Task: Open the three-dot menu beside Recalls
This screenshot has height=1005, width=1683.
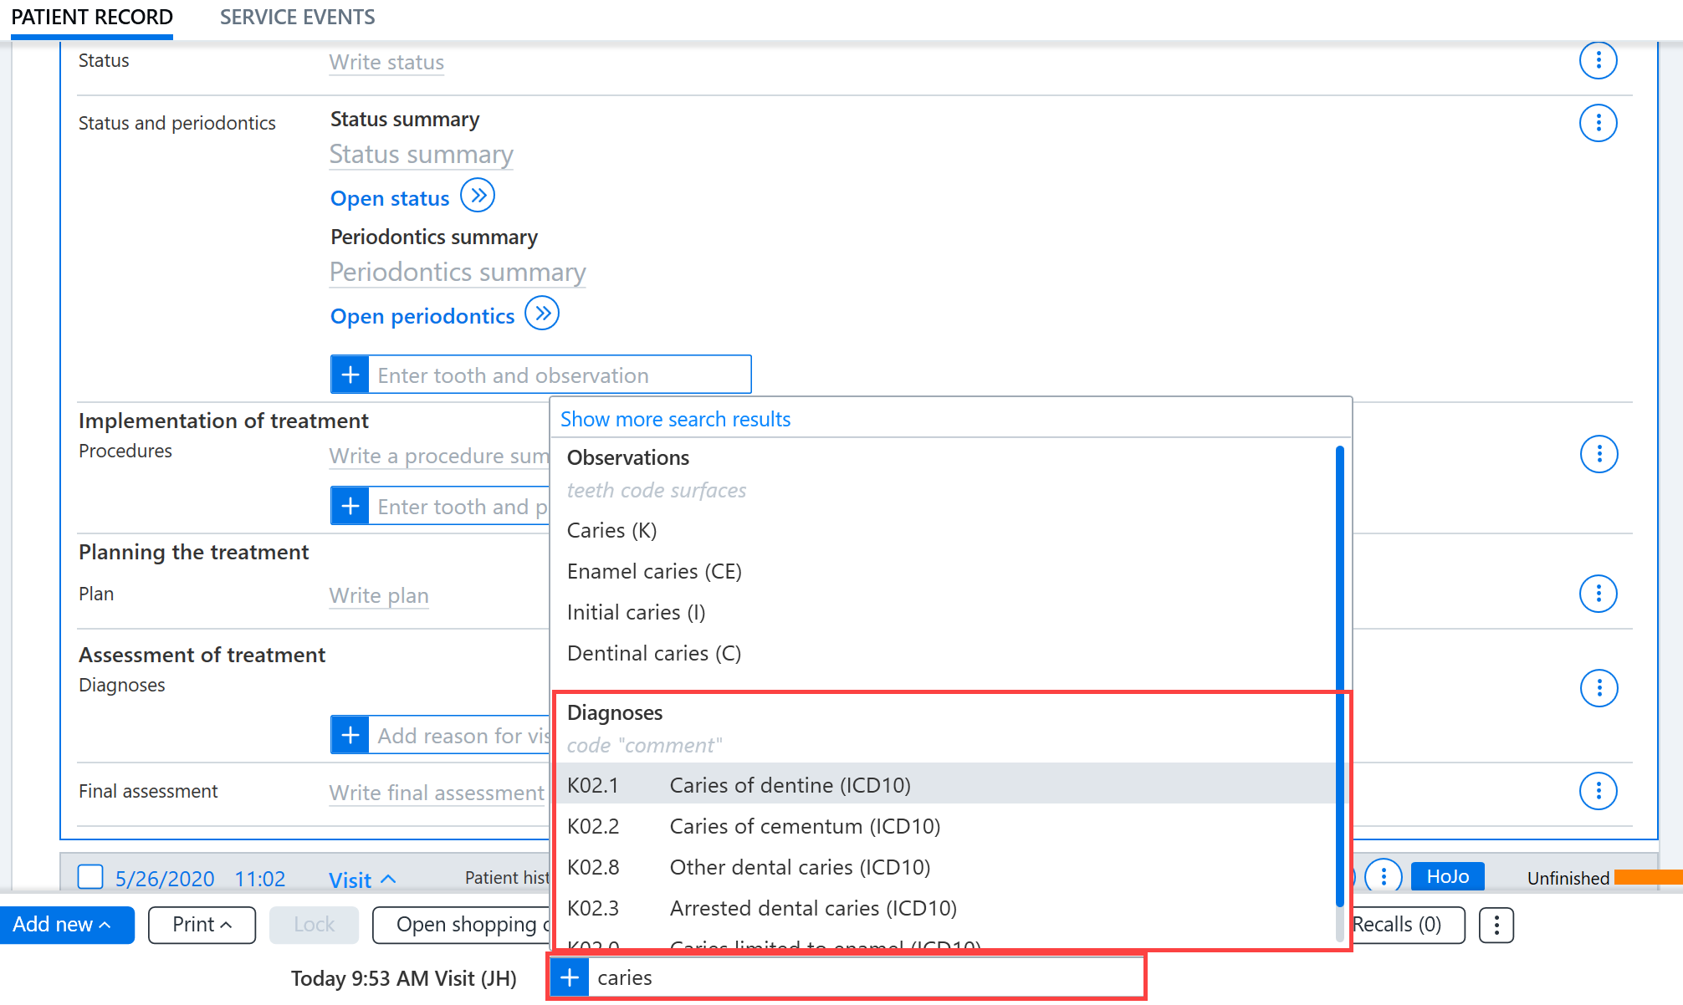Action: click(1496, 925)
